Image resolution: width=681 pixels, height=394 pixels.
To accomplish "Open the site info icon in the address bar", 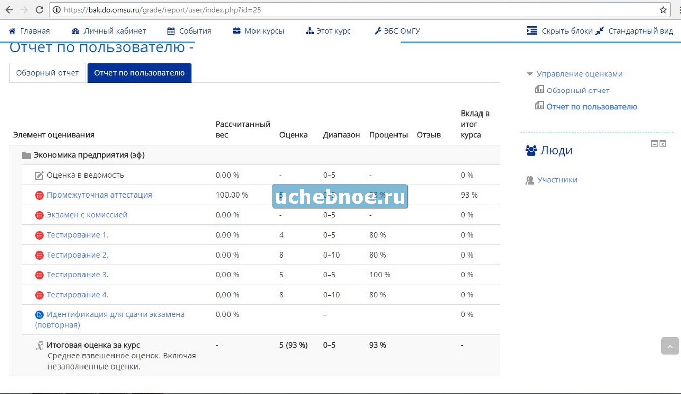I will (x=56, y=10).
